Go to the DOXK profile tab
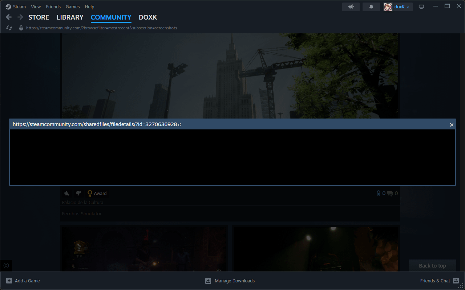 coord(148,17)
